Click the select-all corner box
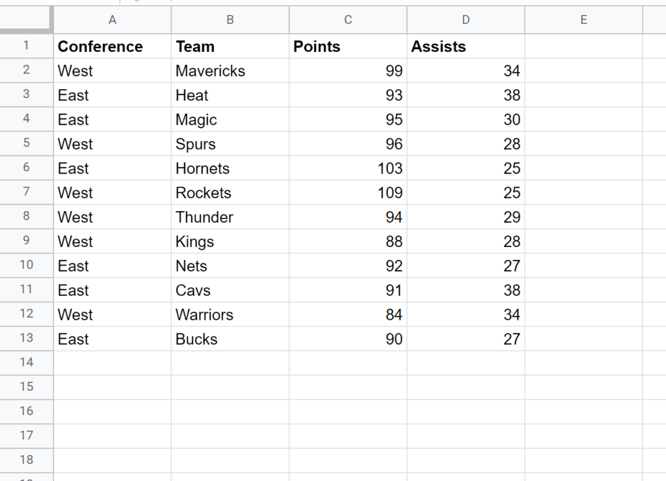Screen dimensions: 666x481 point(26,19)
